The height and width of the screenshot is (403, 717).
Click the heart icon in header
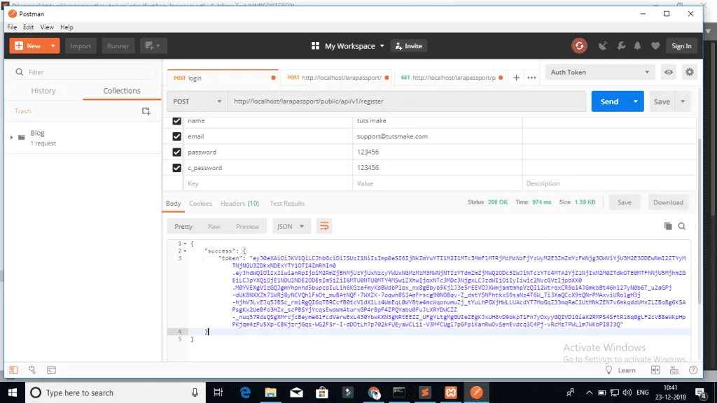655,45
